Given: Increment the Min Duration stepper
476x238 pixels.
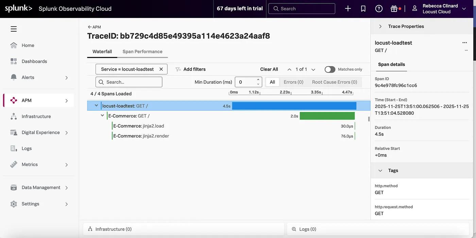Looking at the screenshot, I should [x=258, y=80].
